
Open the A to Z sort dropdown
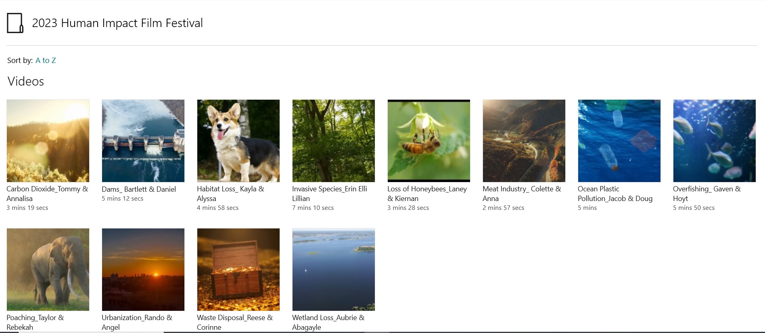pos(46,61)
